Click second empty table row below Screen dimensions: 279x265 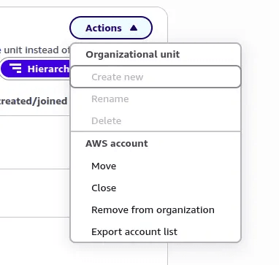coord(35,193)
